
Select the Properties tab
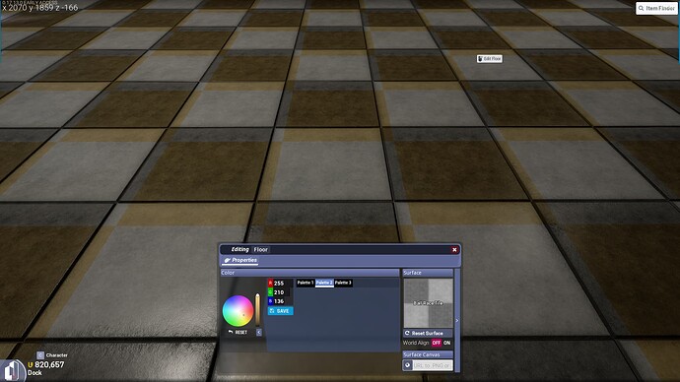point(240,260)
